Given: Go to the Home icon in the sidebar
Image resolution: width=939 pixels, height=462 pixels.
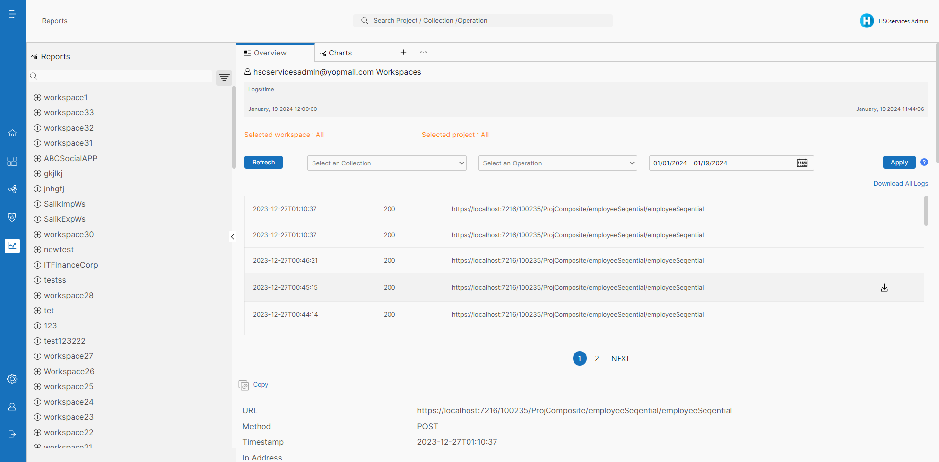Looking at the screenshot, I should [13, 133].
